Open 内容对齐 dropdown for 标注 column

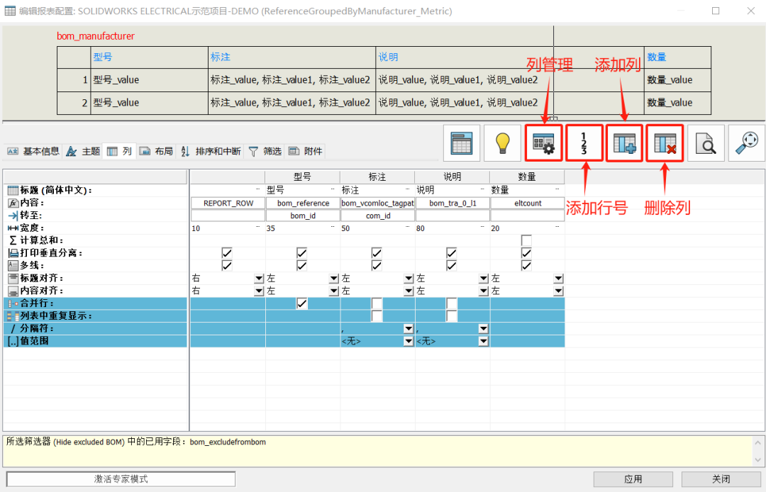pos(409,291)
